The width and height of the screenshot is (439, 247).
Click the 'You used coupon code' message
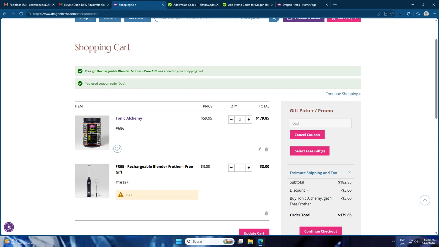click(x=106, y=83)
